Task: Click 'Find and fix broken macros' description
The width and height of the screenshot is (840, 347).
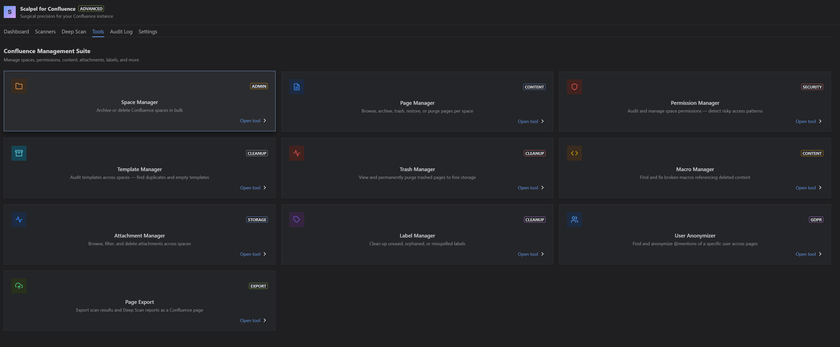Action: coord(695,177)
